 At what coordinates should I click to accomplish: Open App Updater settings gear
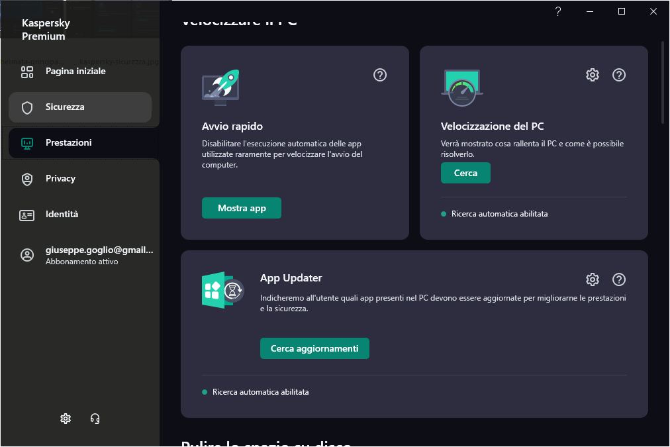pyautogui.click(x=593, y=279)
